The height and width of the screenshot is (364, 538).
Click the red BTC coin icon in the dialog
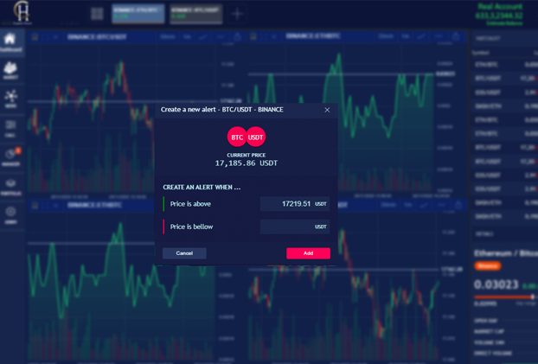coord(237,137)
